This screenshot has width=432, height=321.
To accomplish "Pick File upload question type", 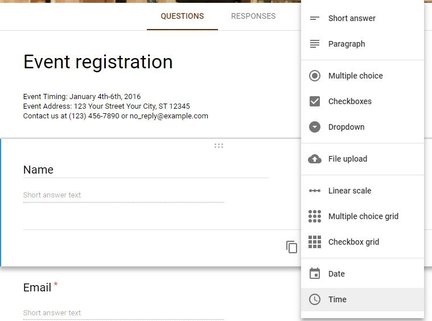I will point(362,159).
